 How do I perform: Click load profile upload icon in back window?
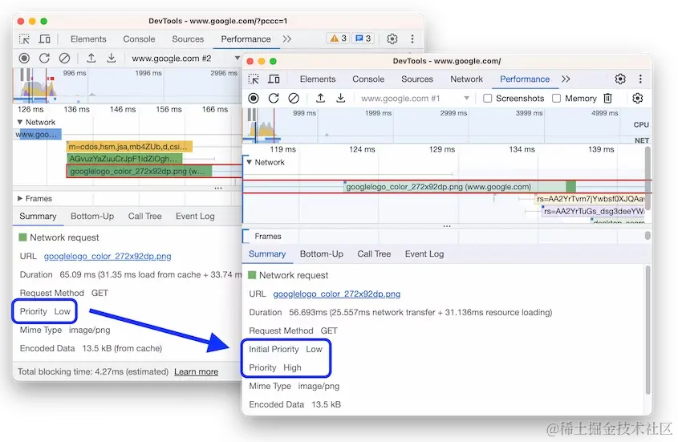point(91,58)
